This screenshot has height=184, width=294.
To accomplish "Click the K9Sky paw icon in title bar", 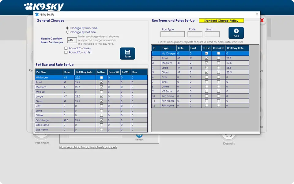I will pos(37,14).
